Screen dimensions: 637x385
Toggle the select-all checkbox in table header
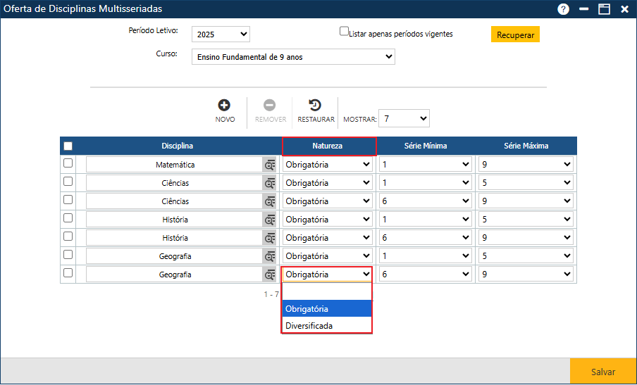pyautogui.click(x=68, y=146)
